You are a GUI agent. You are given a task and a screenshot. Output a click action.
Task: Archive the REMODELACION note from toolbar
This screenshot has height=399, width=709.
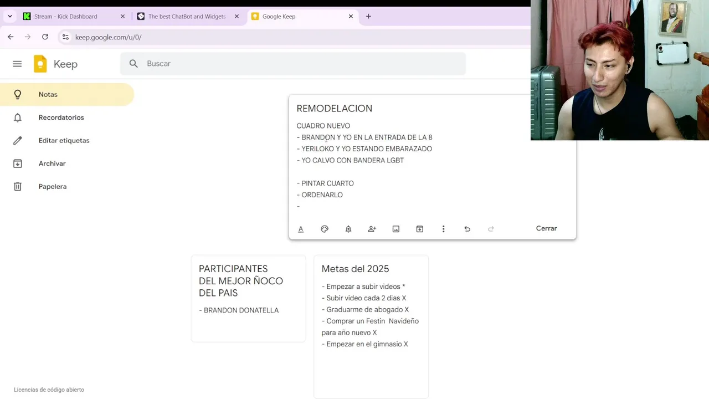point(420,229)
